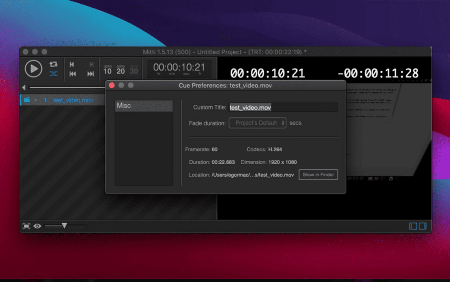Click the fullscreen output icon in bottom bar

tap(26, 226)
